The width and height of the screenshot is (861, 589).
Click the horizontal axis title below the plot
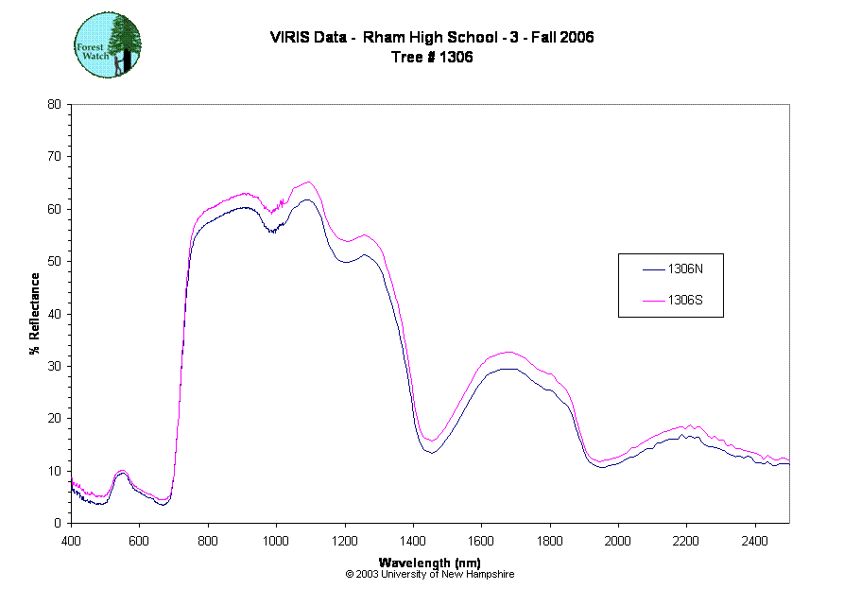click(426, 563)
